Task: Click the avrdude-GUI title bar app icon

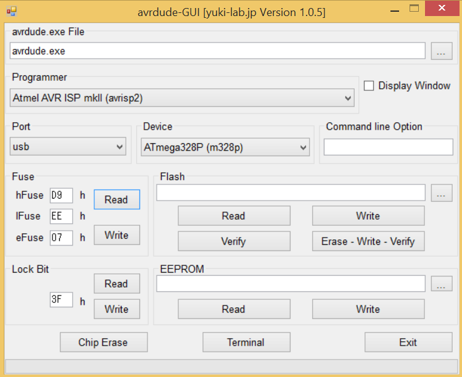Action: point(12,12)
